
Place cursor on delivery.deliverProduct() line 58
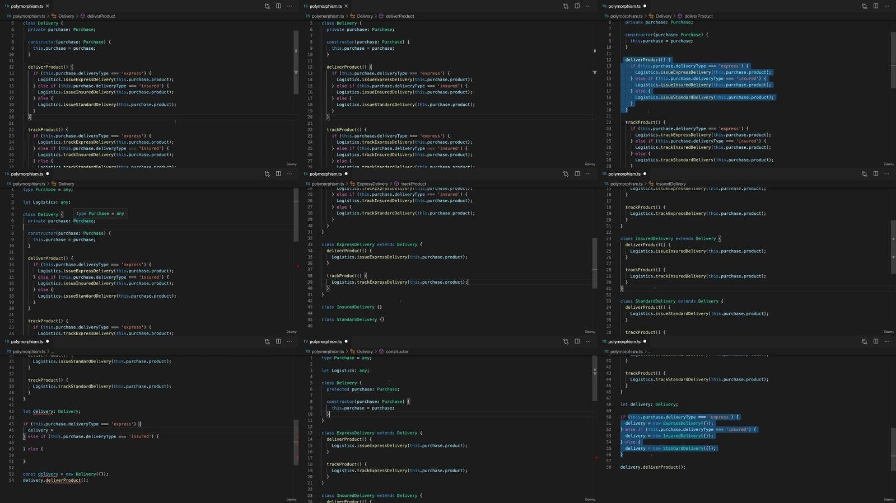pos(652,467)
